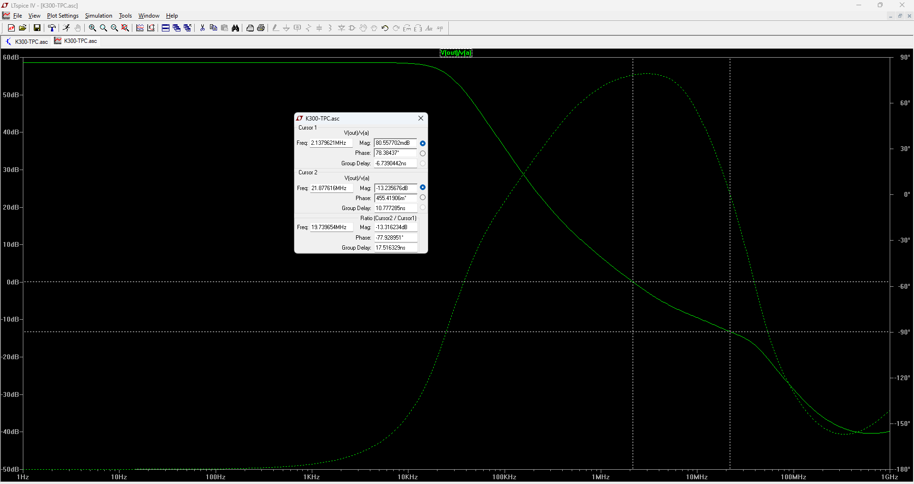Viewport: 914px width, 484px height.
Task: Click the Cascade Windows icon
Action: (x=177, y=28)
